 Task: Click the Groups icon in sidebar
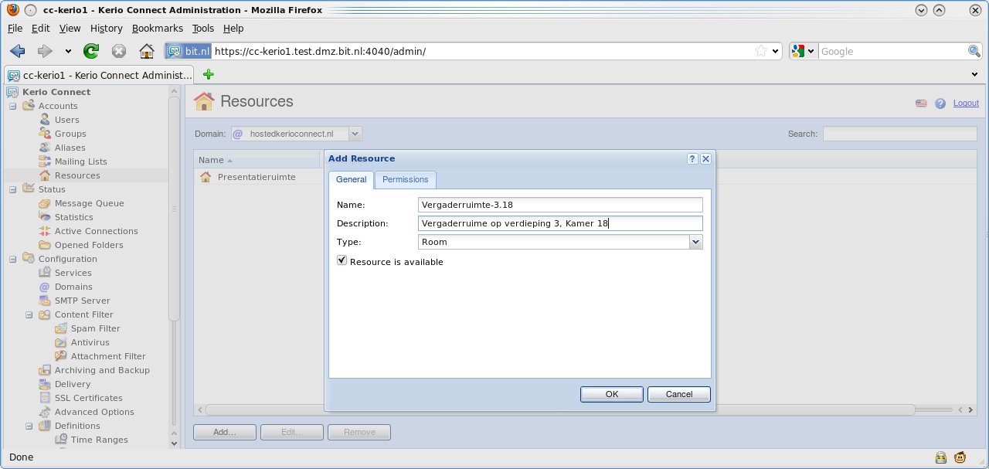pyautogui.click(x=45, y=134)
